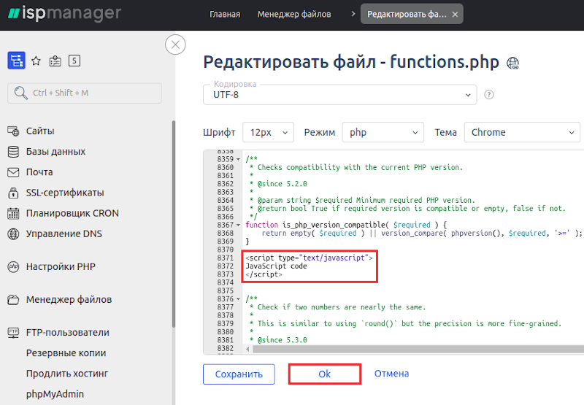Click the editor horizontal scrollbar
The height and width of the screenshot is (405, 584).
coord(418,349)
